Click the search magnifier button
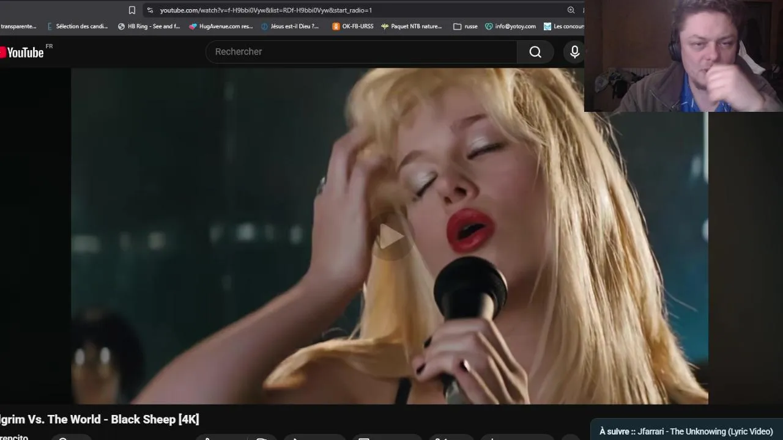The height and width of the screenshot is (440, 783). click(x=535, y=52)
